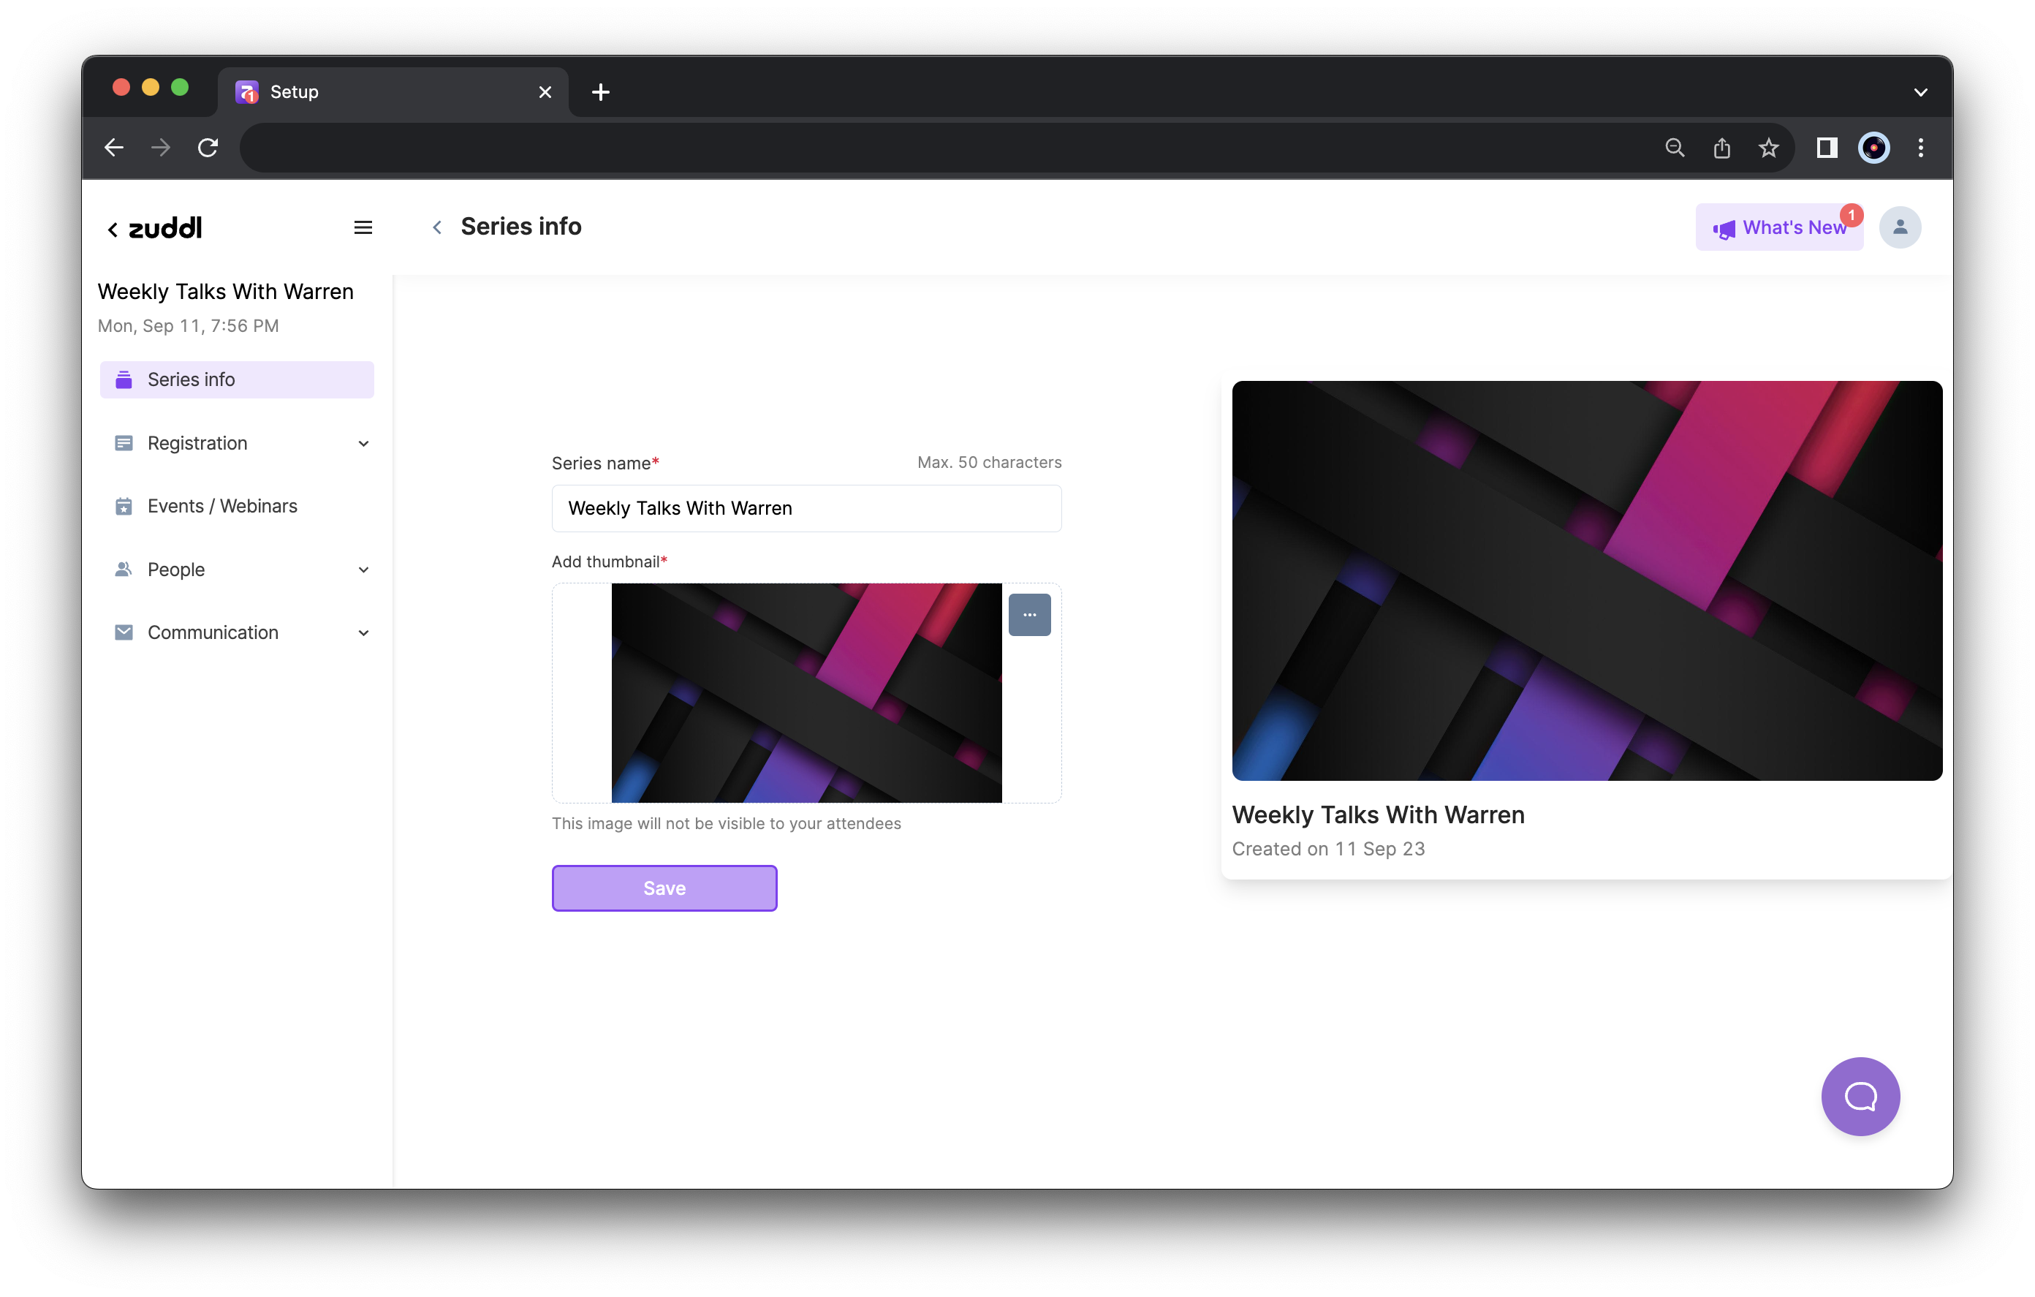The height and width of the screenshot is (1297, 2035).
Task: Click the thumbnail three-dot options button
Action: click(x=1028, y=615)
